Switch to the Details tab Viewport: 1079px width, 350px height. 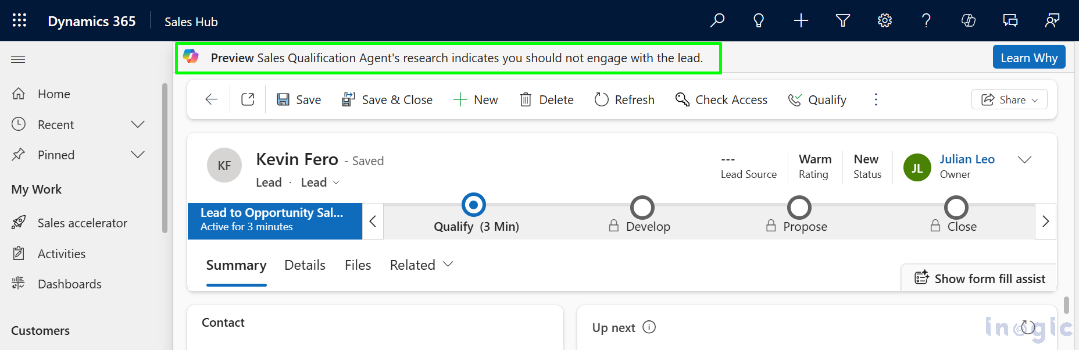(305, 265)
